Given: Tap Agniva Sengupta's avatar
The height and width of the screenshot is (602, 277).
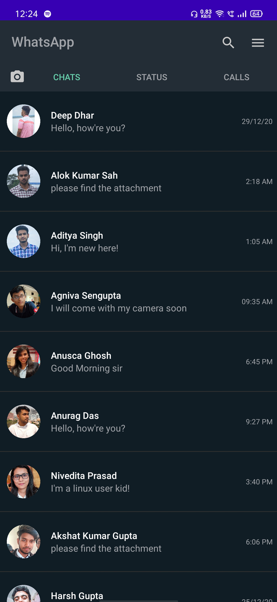Looking at the screenshot, I should pyautogui.click(x=23, y=301).
